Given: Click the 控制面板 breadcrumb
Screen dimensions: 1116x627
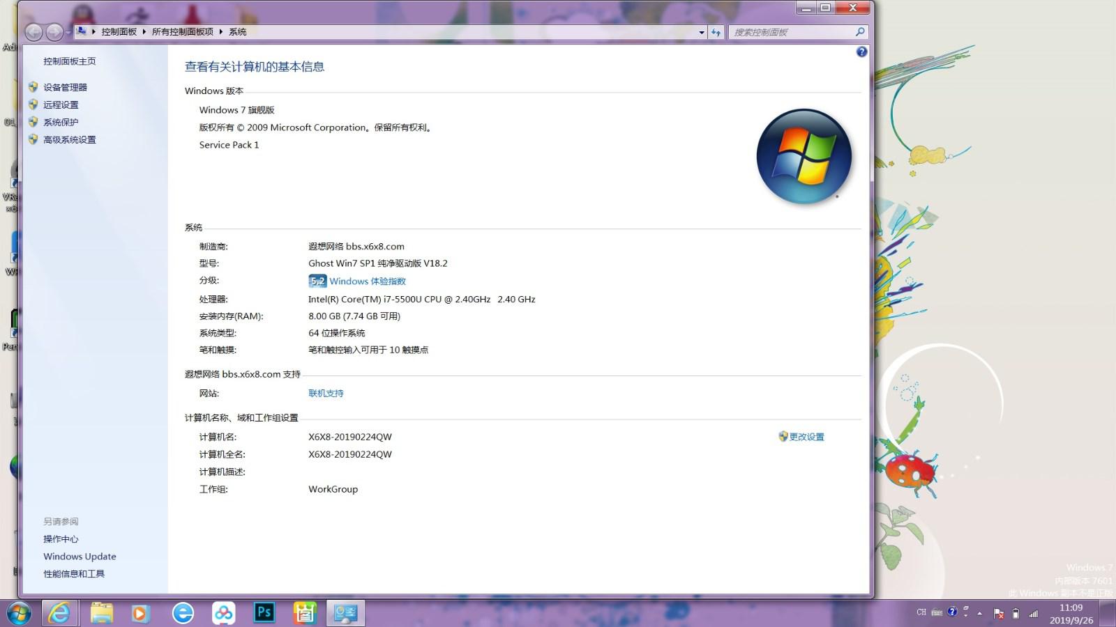Looking at the screenshot, I should (x=119, y=32).
